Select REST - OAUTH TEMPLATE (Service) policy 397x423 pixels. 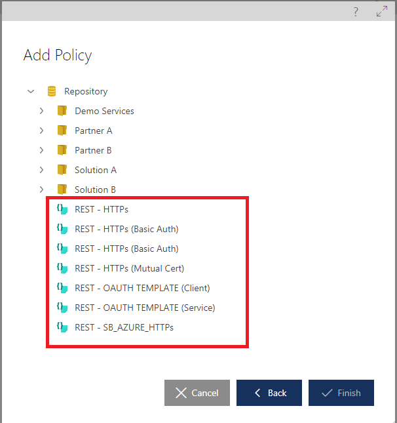pos(145,308)
